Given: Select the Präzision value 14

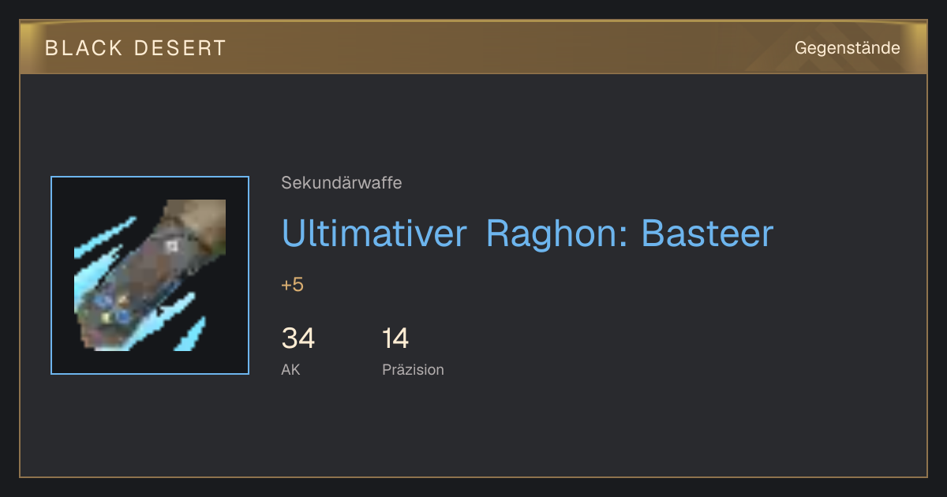Looking at the screenshot, I should coord(395,338).
